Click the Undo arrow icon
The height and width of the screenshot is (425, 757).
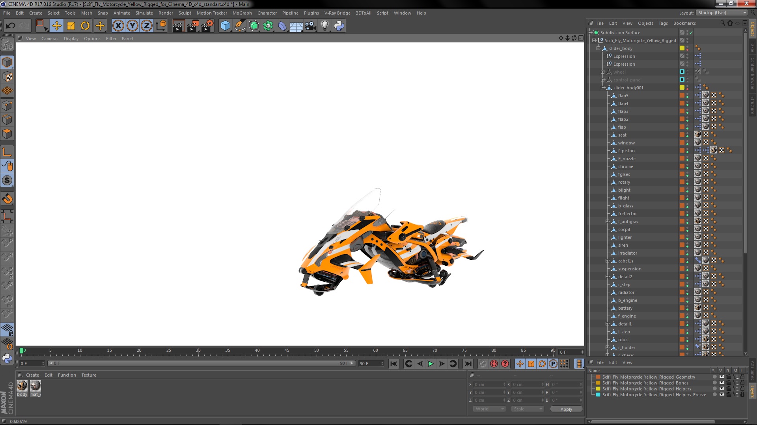tap(10, 26)
